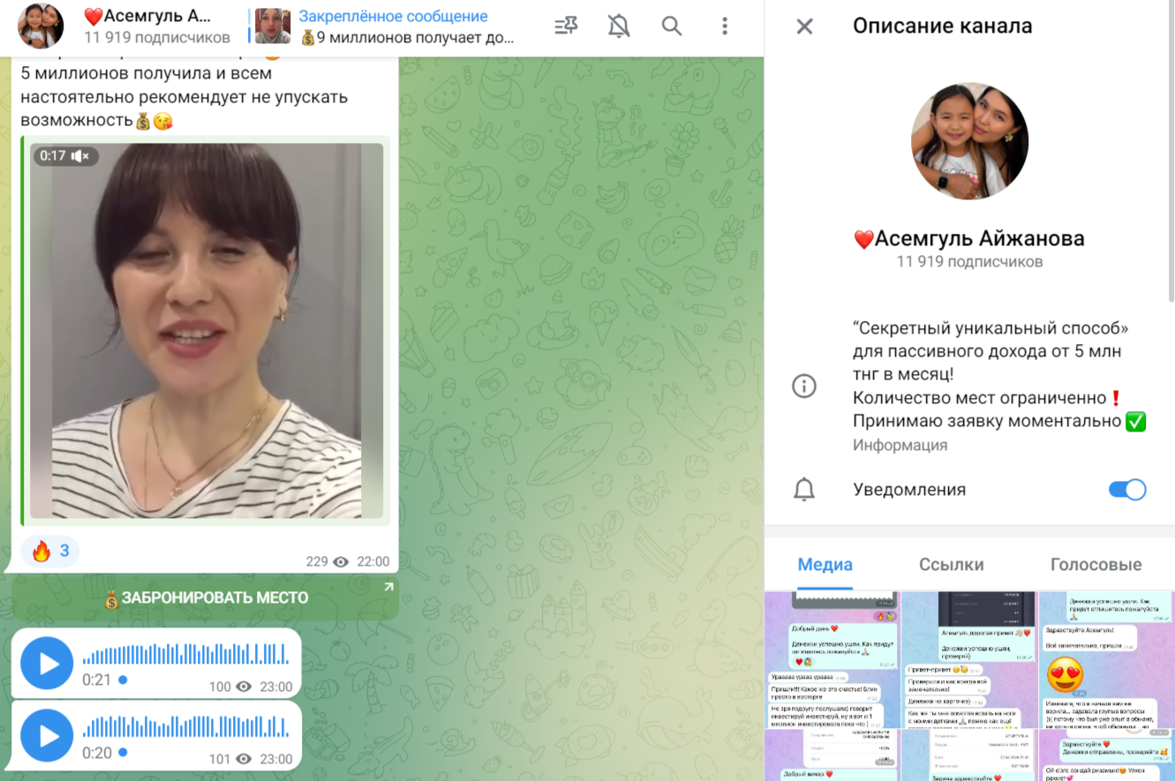Click the fire reaction with count 3

click(x=50, y=552)
